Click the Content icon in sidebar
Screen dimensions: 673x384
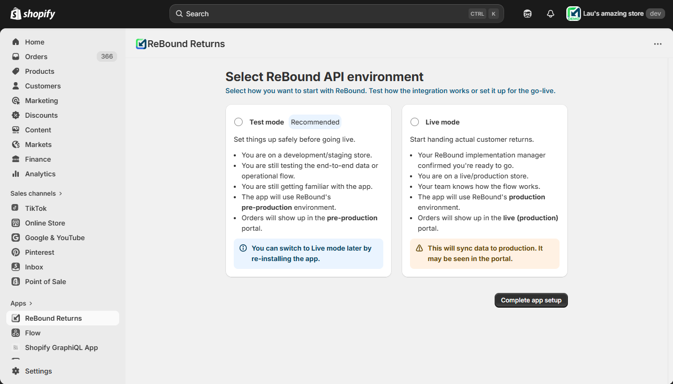pos(16,130)
